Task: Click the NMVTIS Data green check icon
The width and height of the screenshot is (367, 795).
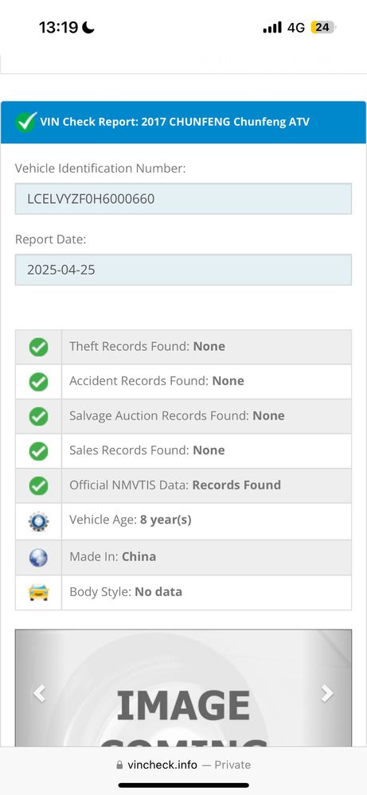Action: click(38, 485)
